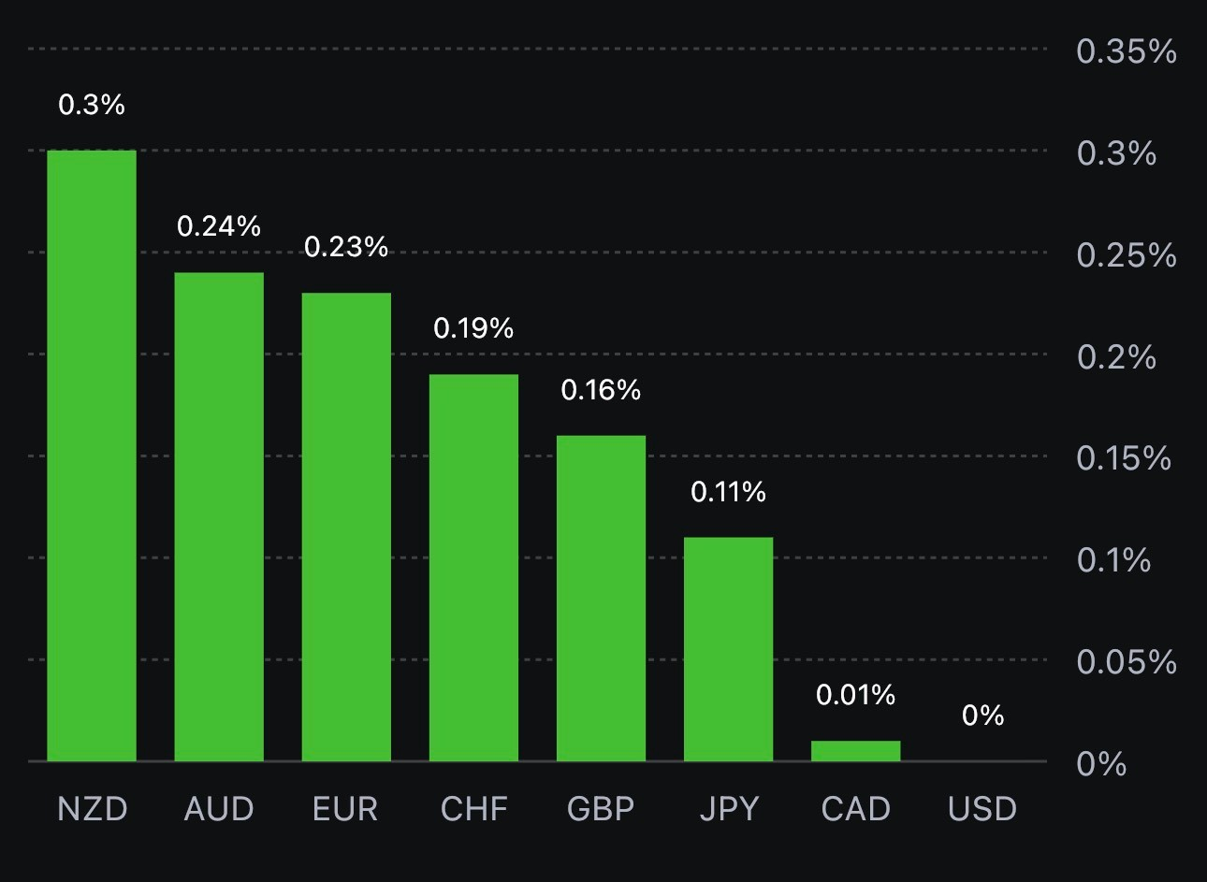Click the EUR axis label
This screenshot has height=882, width=1207.
346,809
